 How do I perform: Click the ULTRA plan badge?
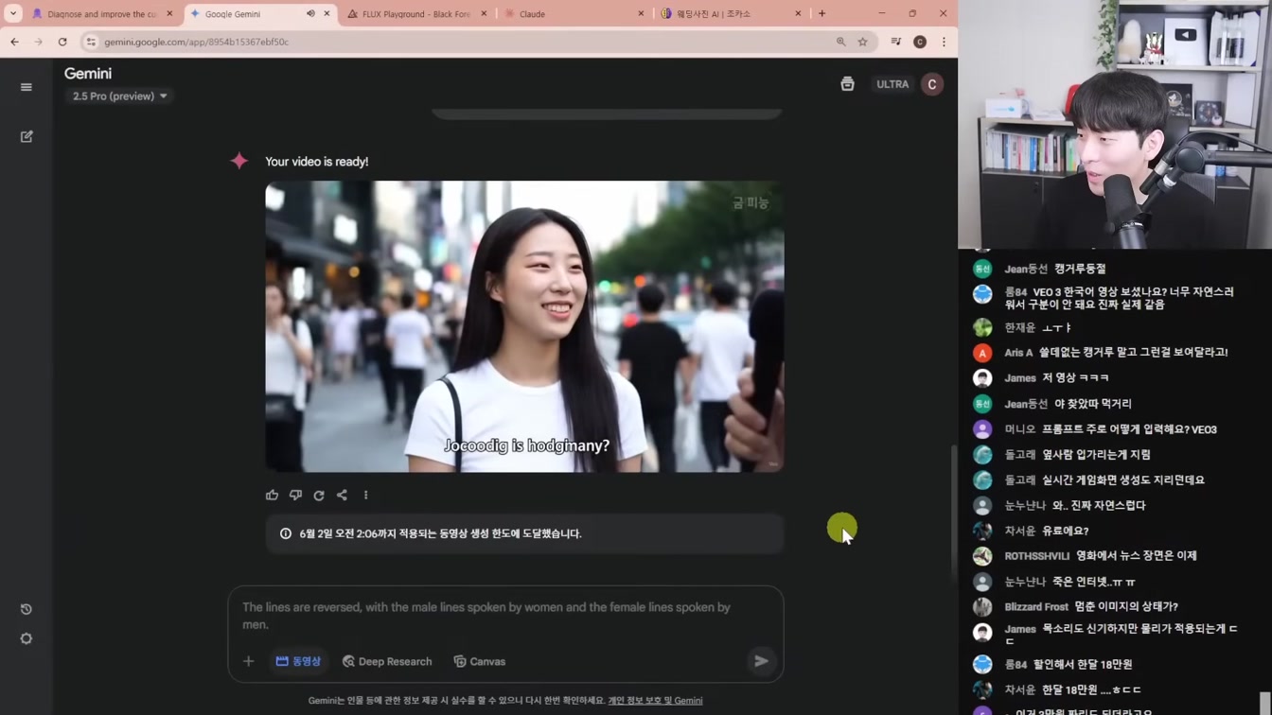[892, 84]
